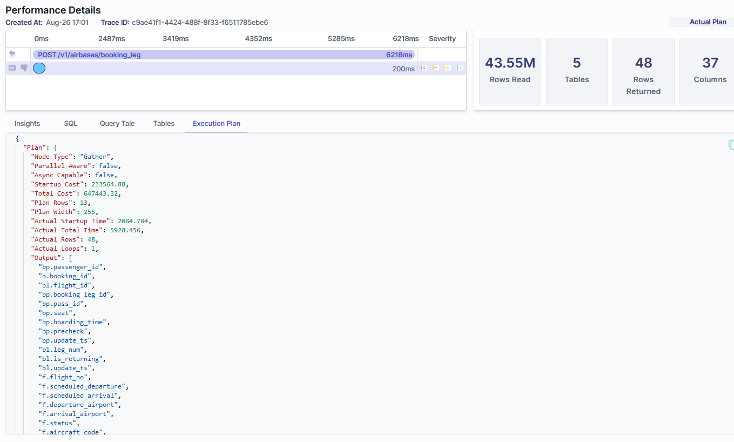
Task: Click the Performance Details heading
Action: 53,10
